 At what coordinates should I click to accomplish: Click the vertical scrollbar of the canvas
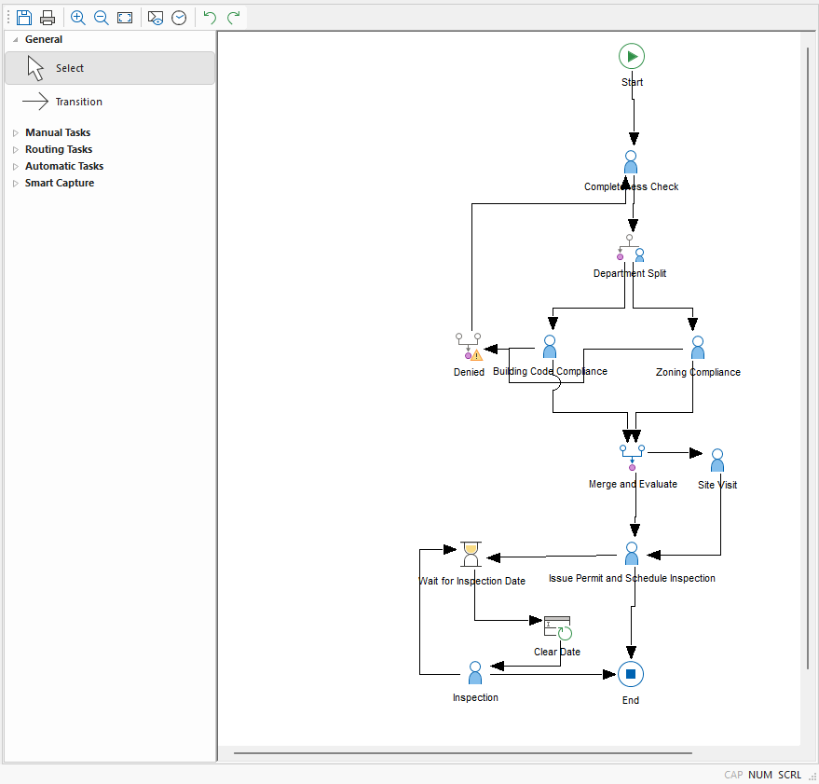pos(808,358)
